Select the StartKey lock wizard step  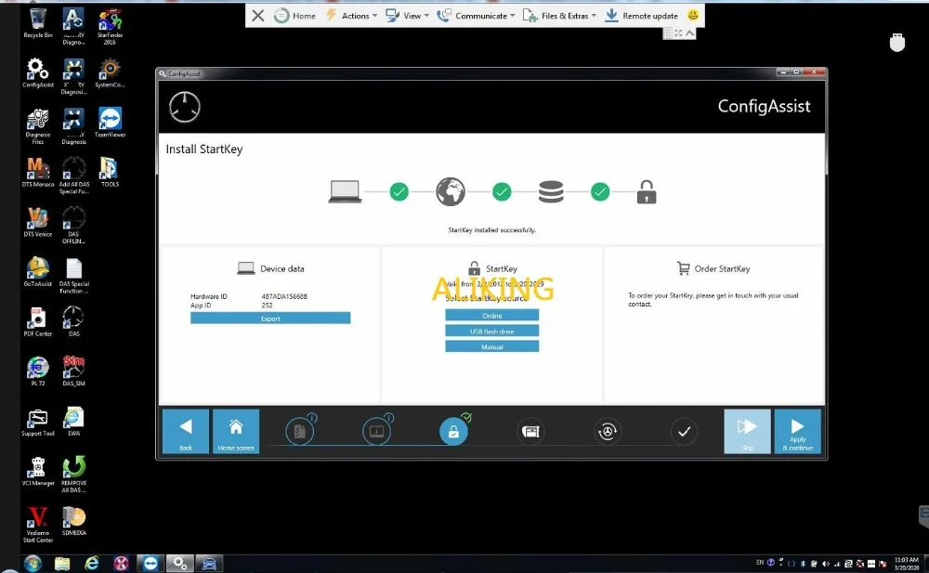coord(454,431)
